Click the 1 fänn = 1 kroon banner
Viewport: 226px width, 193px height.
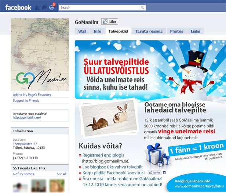click(x=196, y=148)
